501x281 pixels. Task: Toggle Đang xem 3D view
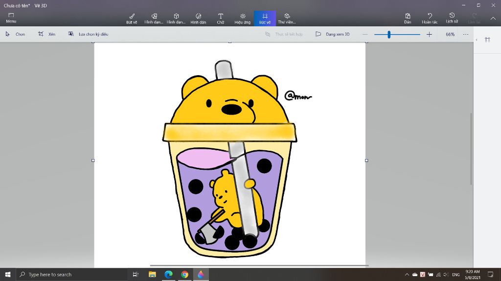pyautogui.click(x=333, y=34)
